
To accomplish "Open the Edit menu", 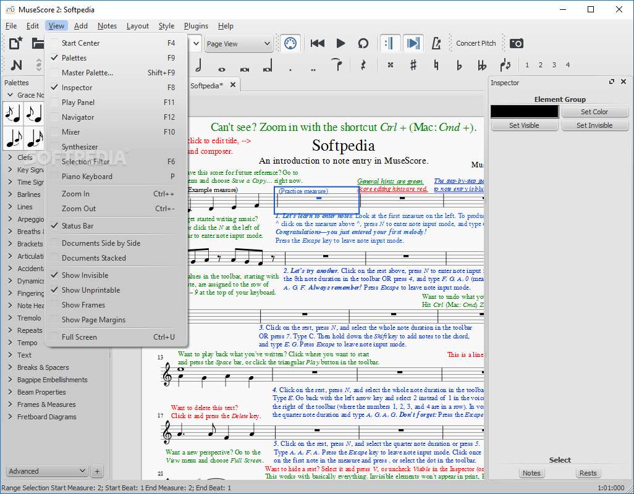I will [x=32, y=26].
